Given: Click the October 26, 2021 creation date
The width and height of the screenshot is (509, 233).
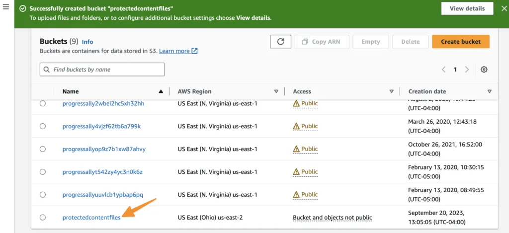Looking at the screenshot, I should click(445, 149).
